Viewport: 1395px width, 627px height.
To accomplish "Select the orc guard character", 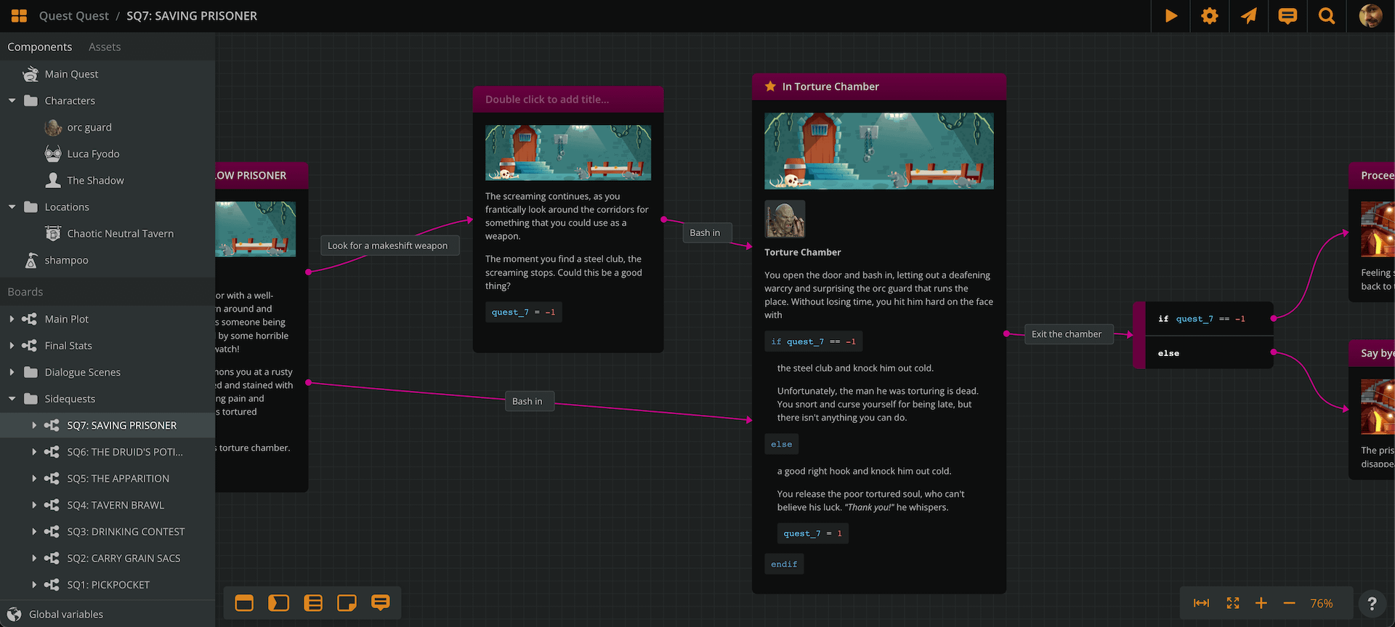I will pos(108,127).
